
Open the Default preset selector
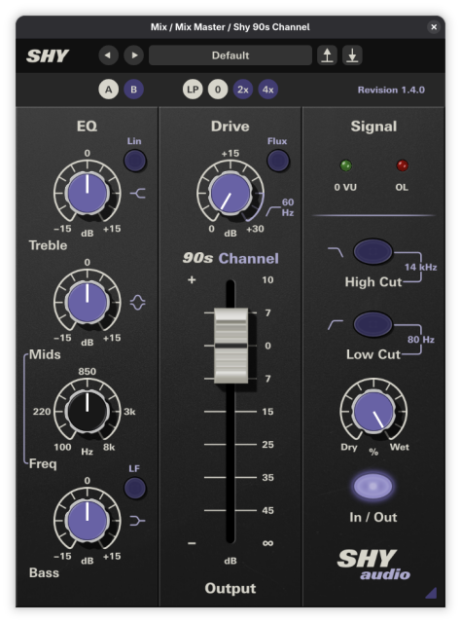230,55
